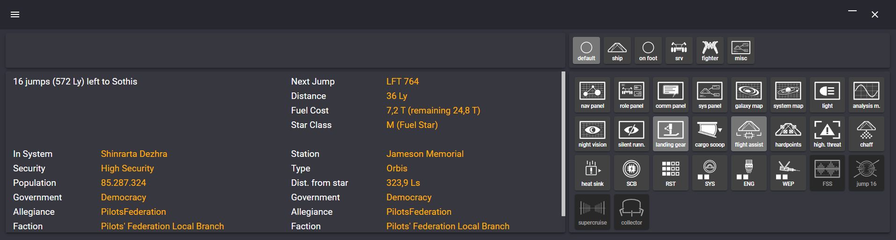Toggle flight assist

pyautogui.click(x=748, y=134)
